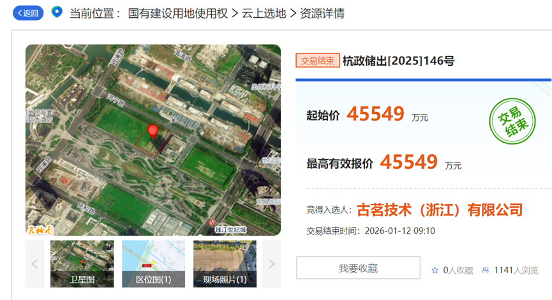Click the green 交易结束 stamp
This screenshot has width=552, height=300.
tap(512, 121)
